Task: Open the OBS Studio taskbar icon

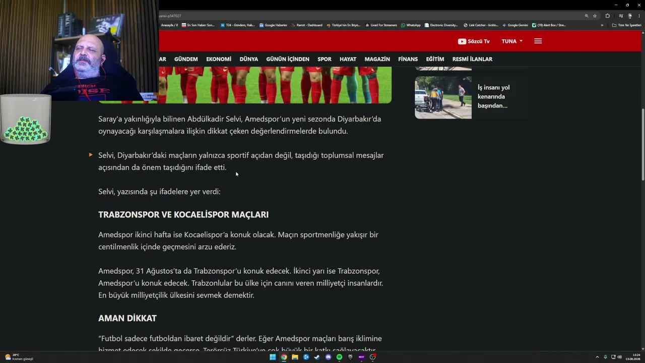Action: click(x=372, y=357)
